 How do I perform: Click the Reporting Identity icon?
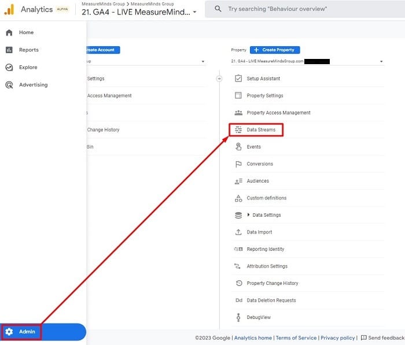[x=238, y=249]
